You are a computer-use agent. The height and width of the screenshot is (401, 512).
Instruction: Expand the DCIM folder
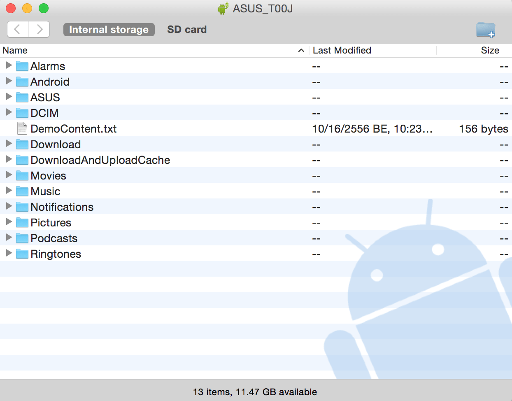(x=9, y=112)
